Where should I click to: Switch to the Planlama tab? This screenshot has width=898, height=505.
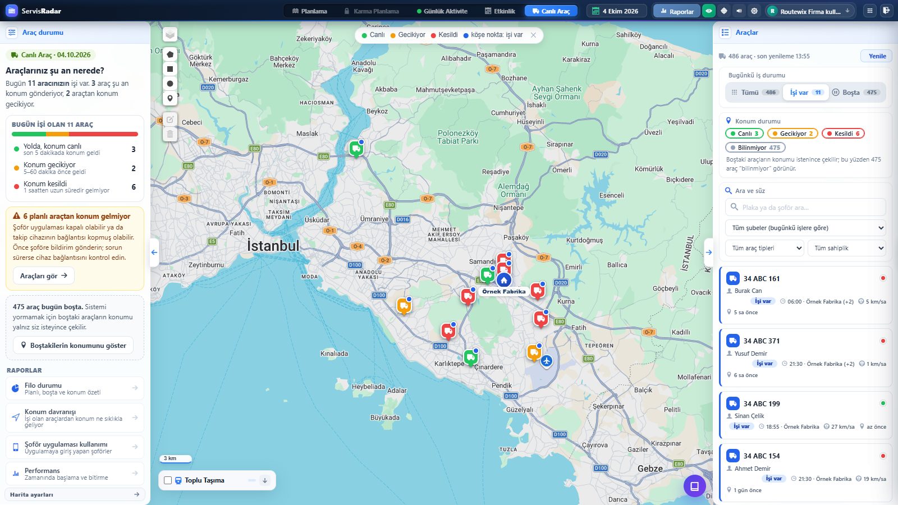point(309,11)
